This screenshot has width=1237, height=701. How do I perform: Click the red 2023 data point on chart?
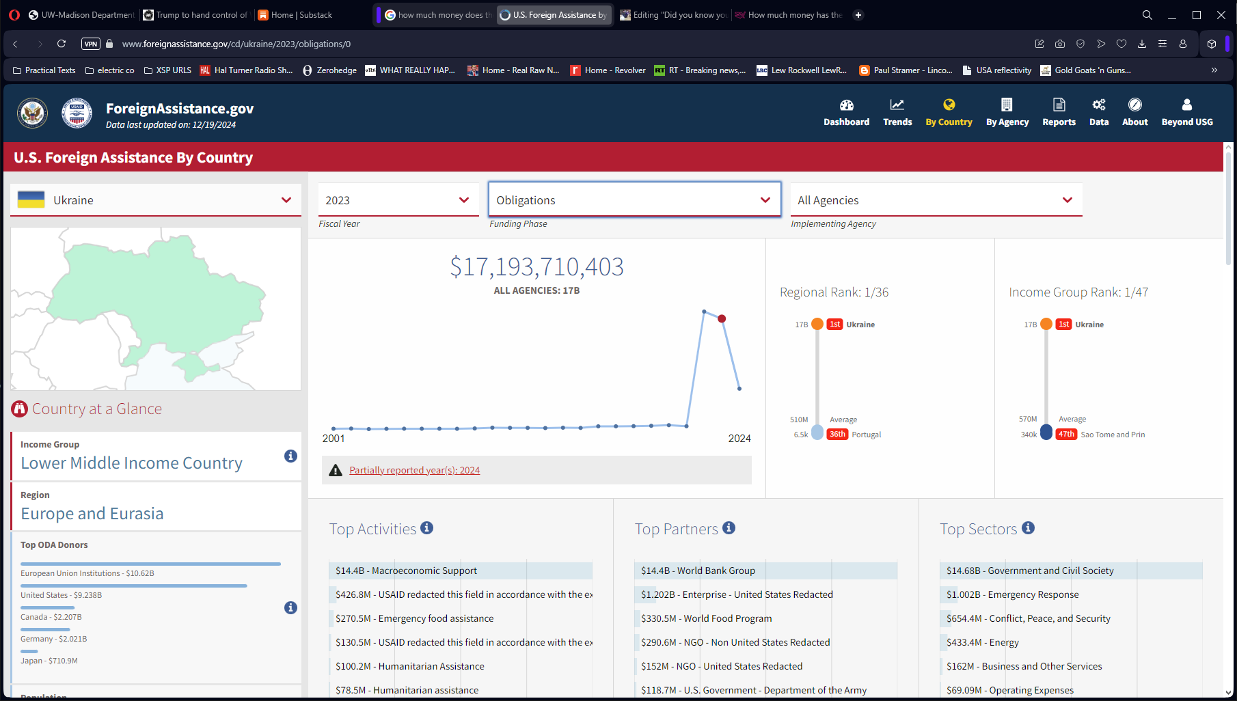(722, 318)
